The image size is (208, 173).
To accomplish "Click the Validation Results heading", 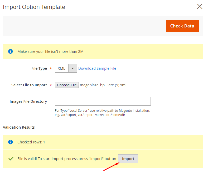I will coord(19,127).
